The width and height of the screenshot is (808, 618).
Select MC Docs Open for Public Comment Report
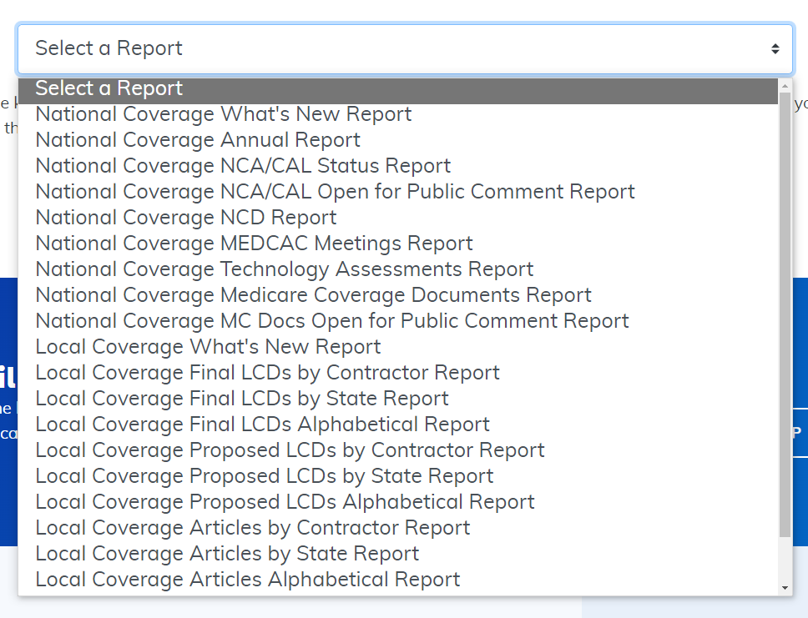[x=332, y=321]
